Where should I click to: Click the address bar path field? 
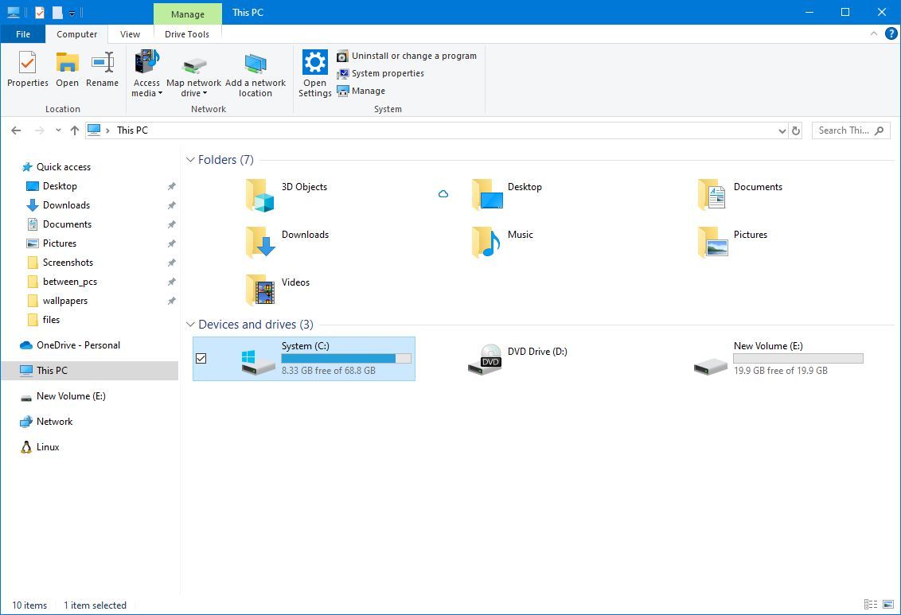[437, 130]
